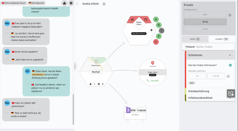This screenshot has height=131, width=238.
Task: Click the Nw avatar on the Hayır message
Action: click(7, 103)
